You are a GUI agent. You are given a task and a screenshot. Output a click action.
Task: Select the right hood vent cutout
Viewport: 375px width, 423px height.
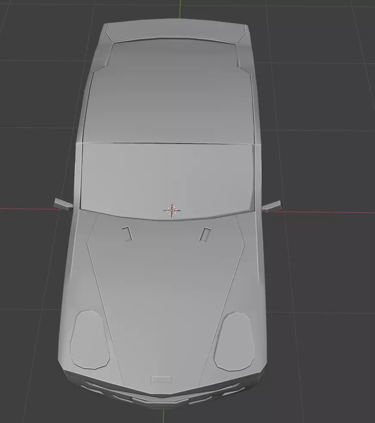[x=205, y=235]
